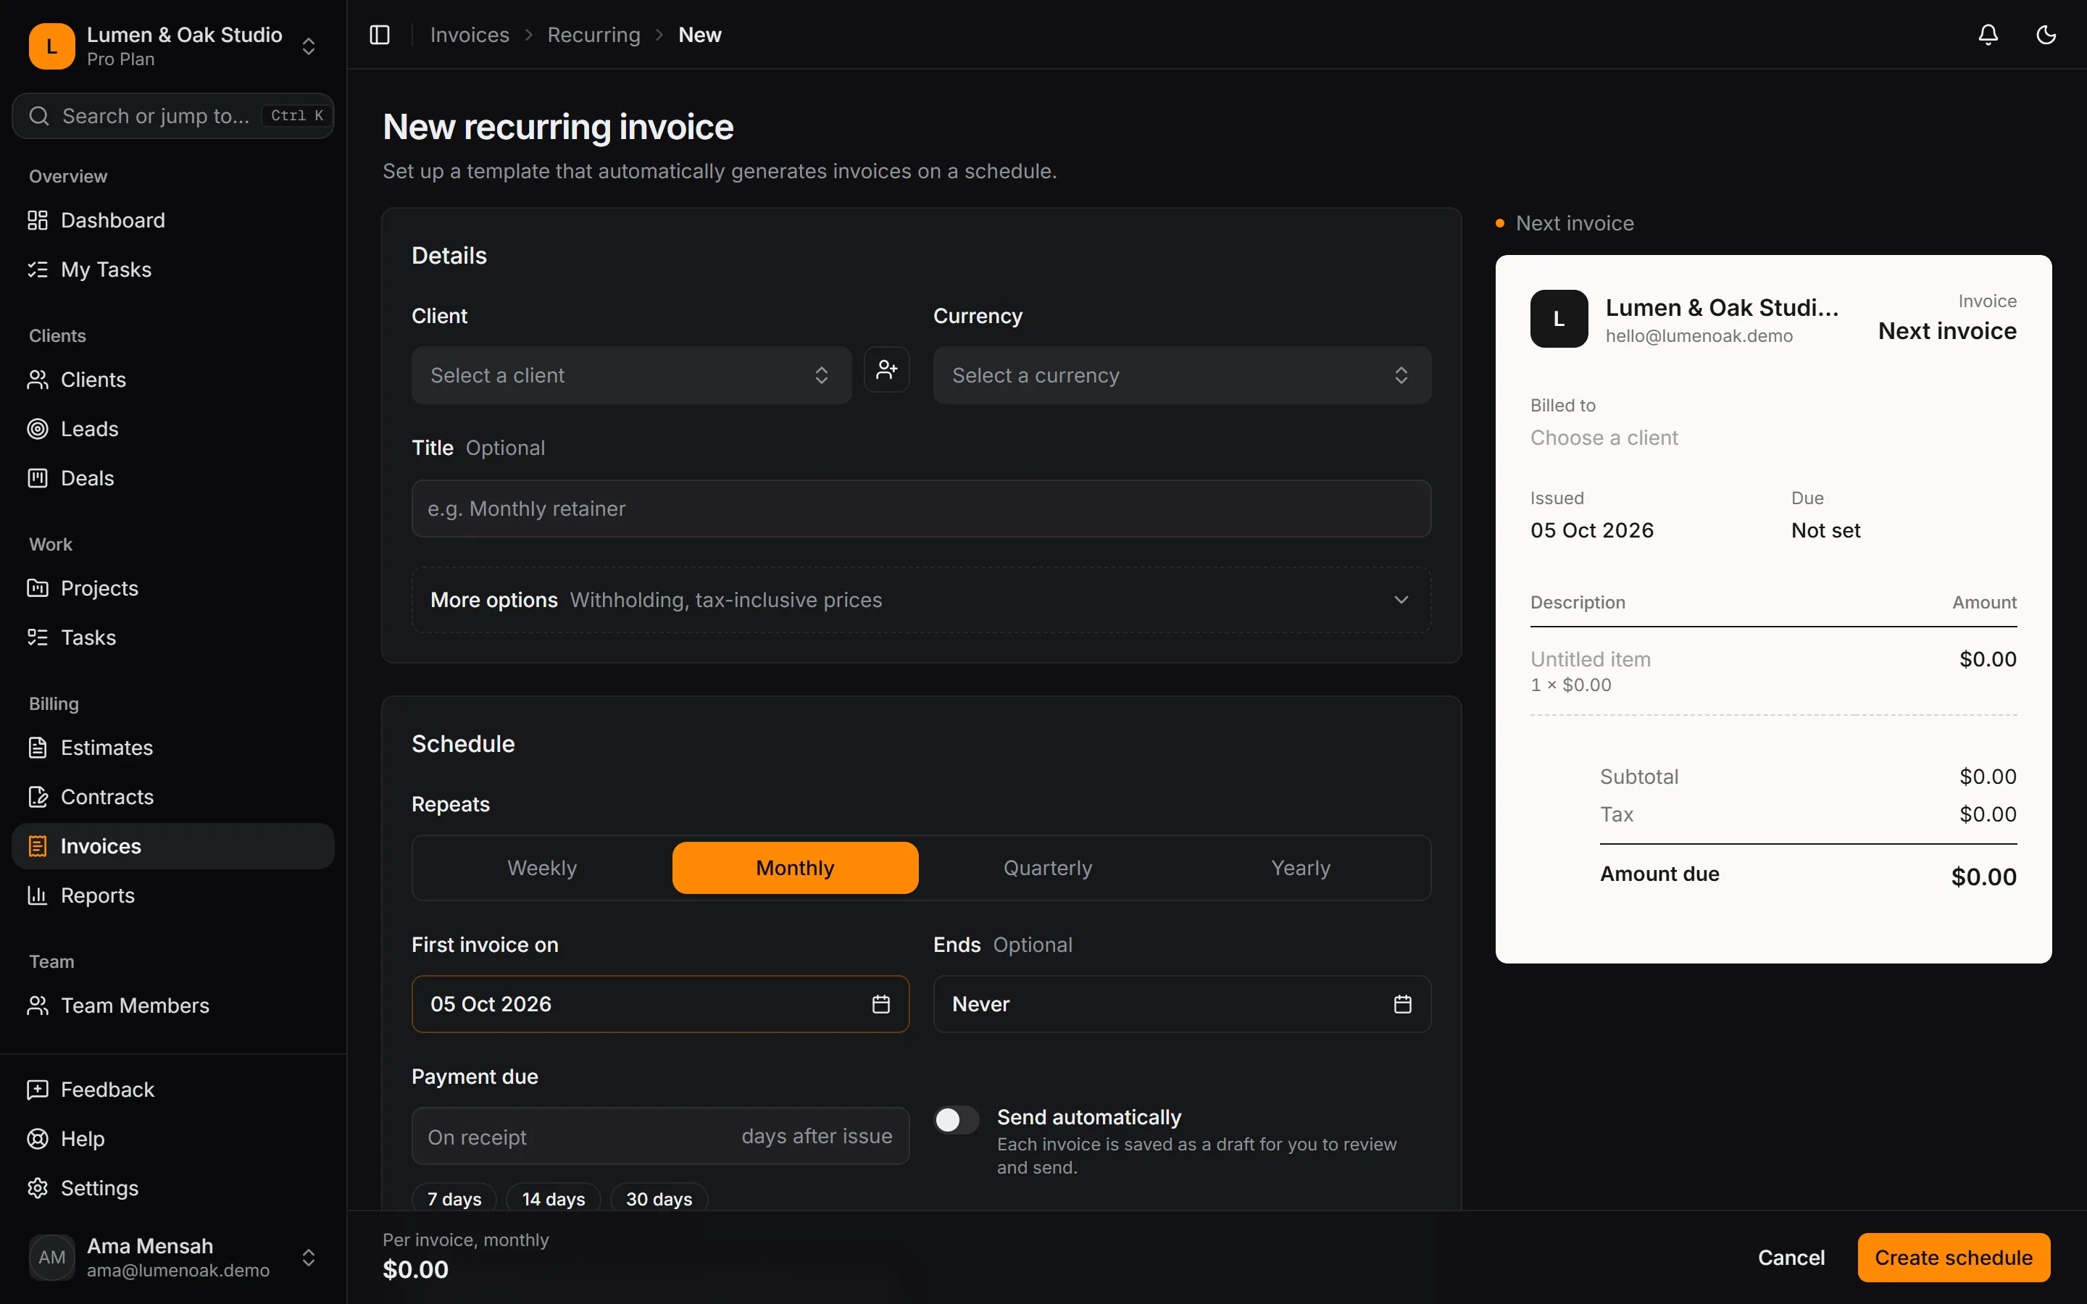Open the Leads page
The width and height of the screenshot is (2087, 1304).
click(x=172, y=429)
